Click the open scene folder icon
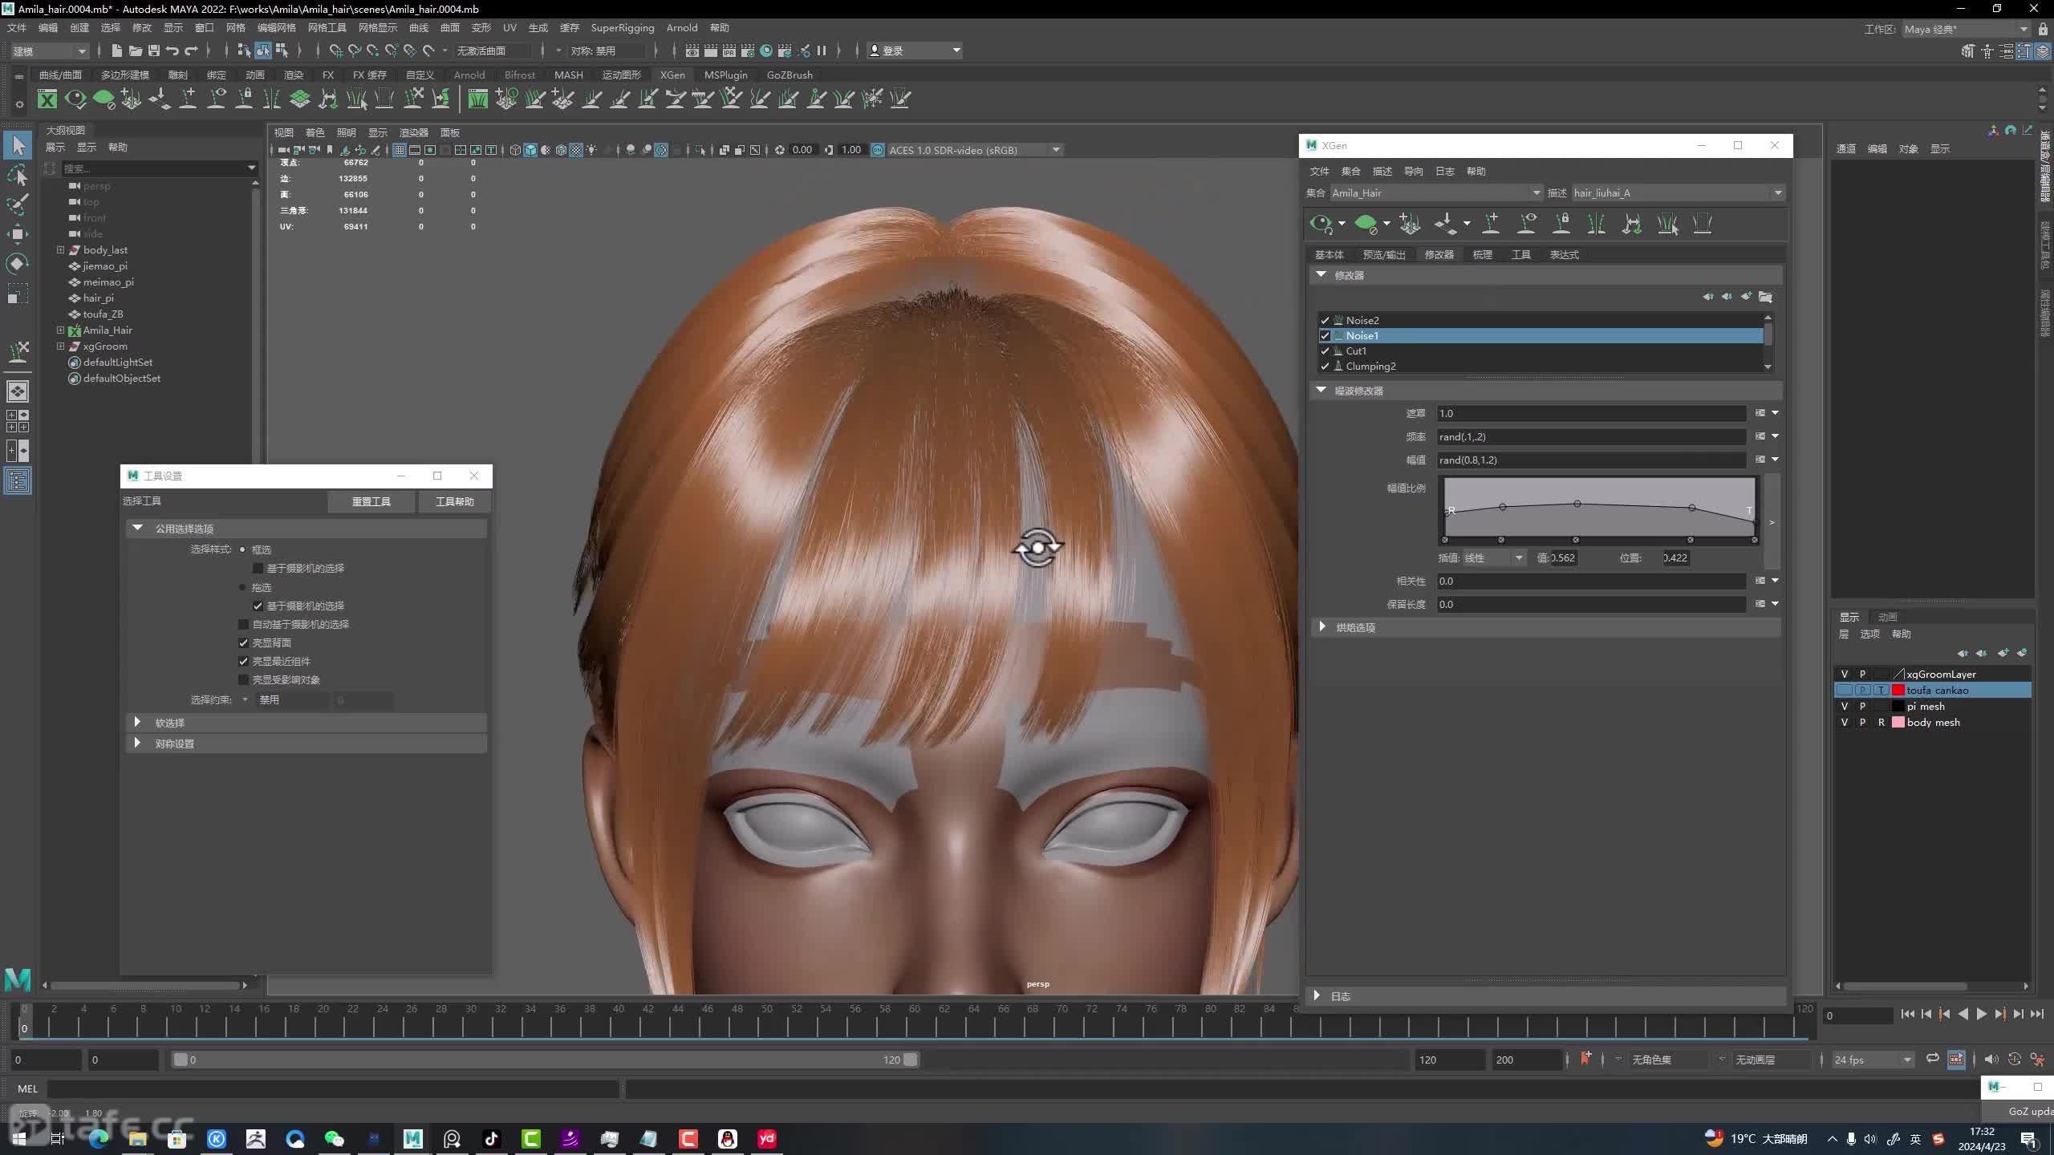Viewport: 2054px width, 1155px height. 135,51
